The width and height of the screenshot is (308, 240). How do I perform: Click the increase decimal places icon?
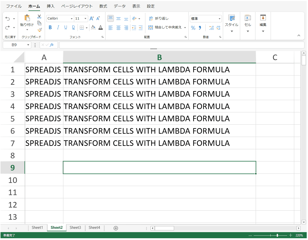[211, 28]
